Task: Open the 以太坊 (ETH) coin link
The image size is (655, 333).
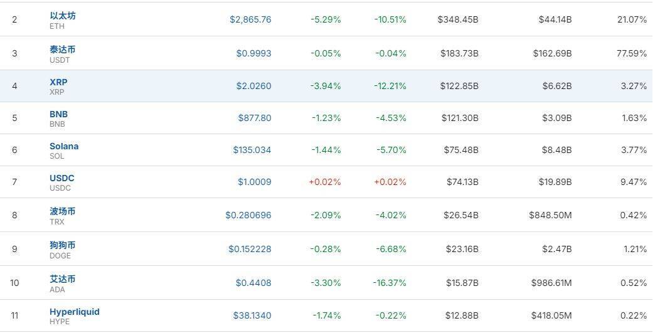Action: [63, 15]
